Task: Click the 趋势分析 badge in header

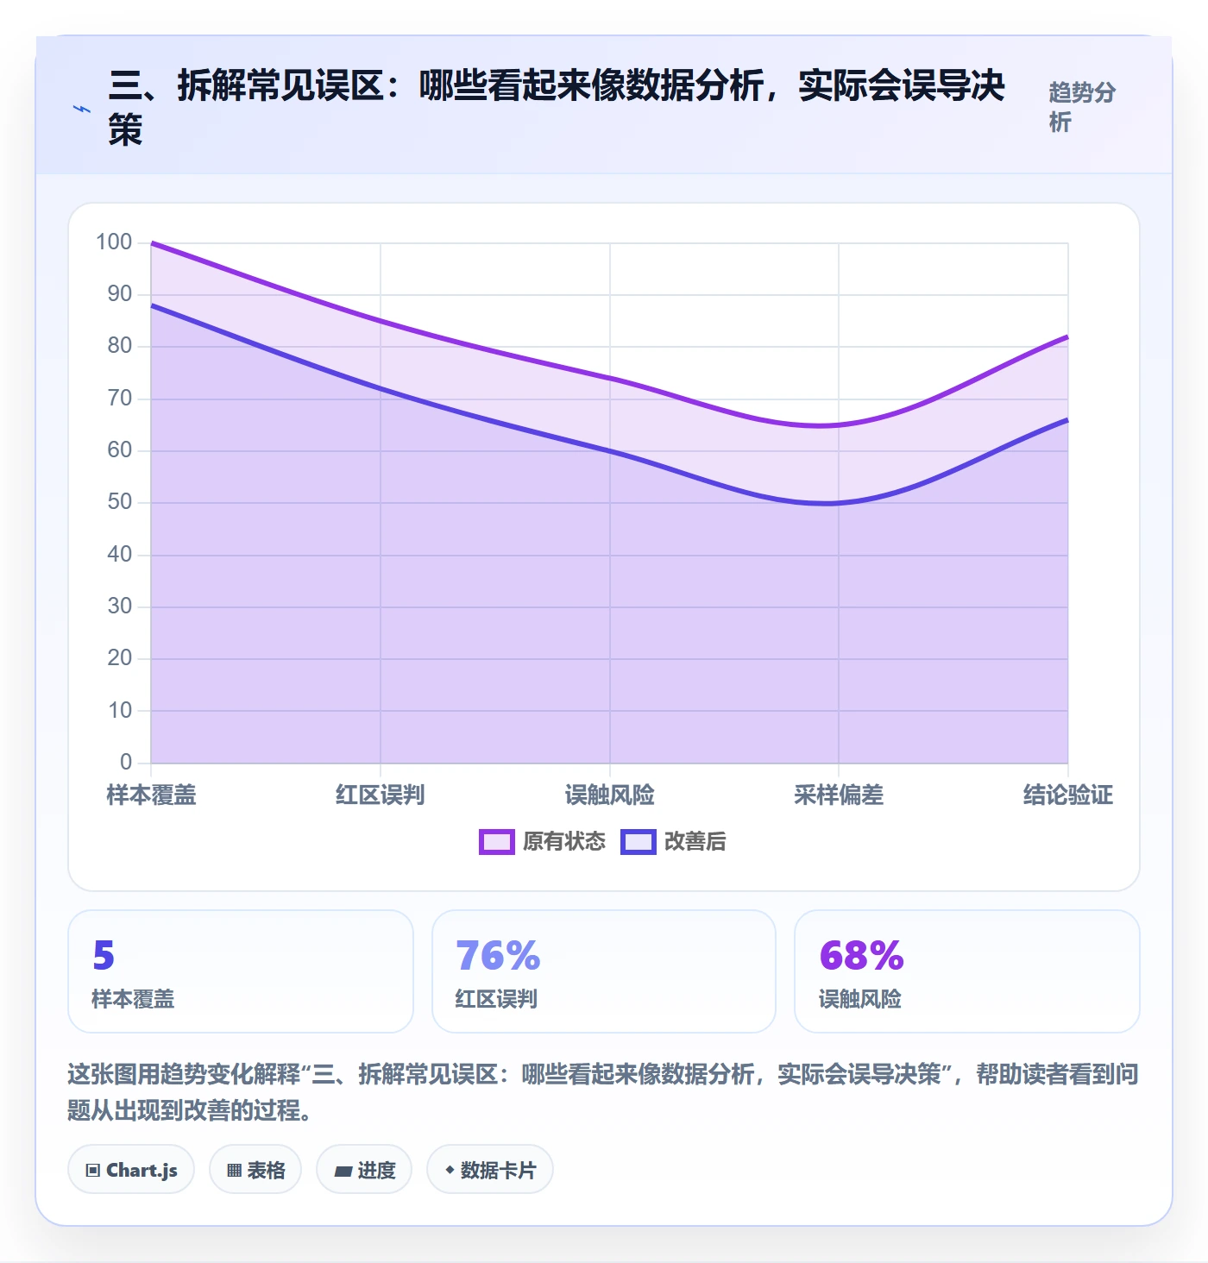Action: (x=1082, y=107)
